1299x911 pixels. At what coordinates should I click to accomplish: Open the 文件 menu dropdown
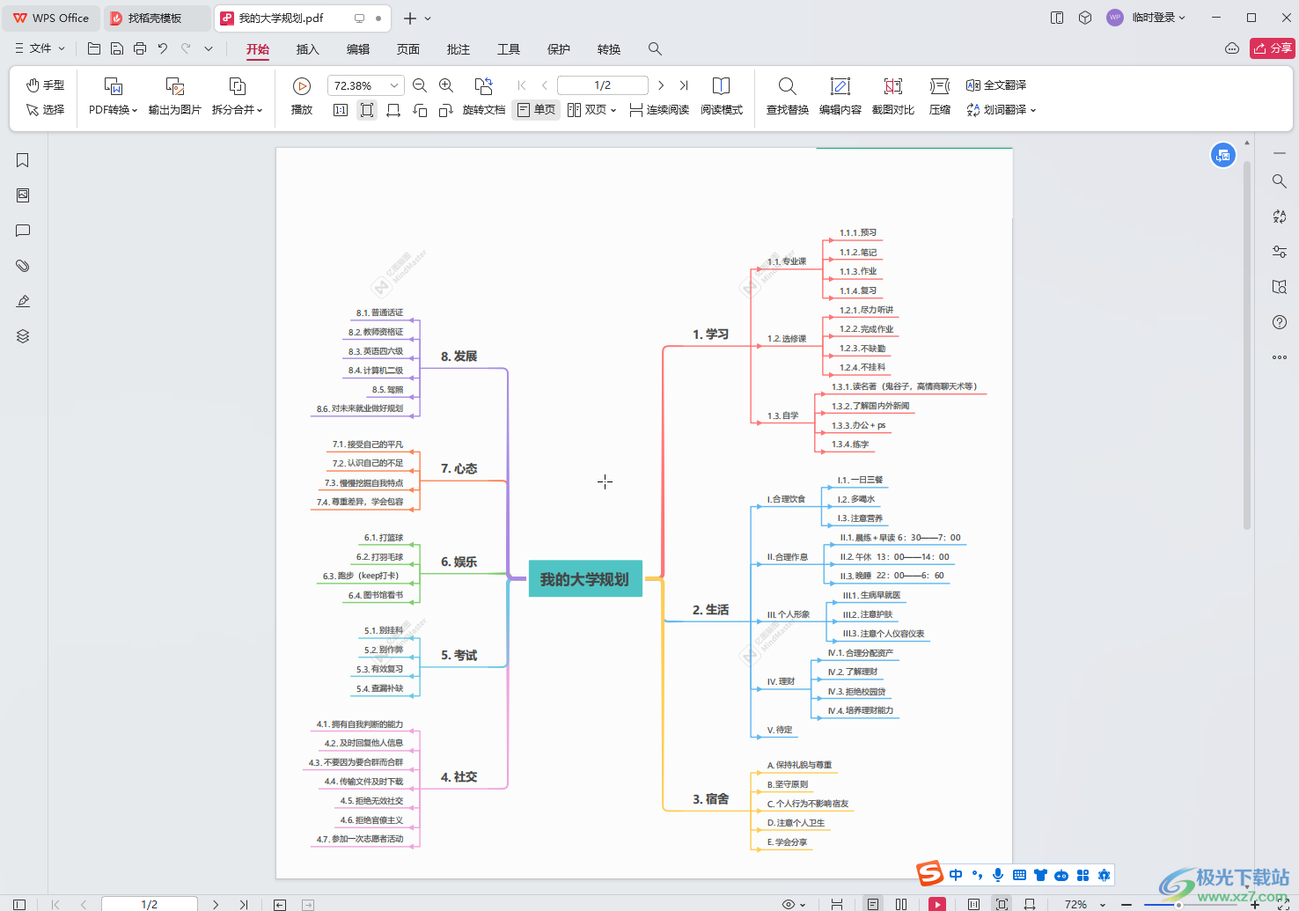[40, 49]
